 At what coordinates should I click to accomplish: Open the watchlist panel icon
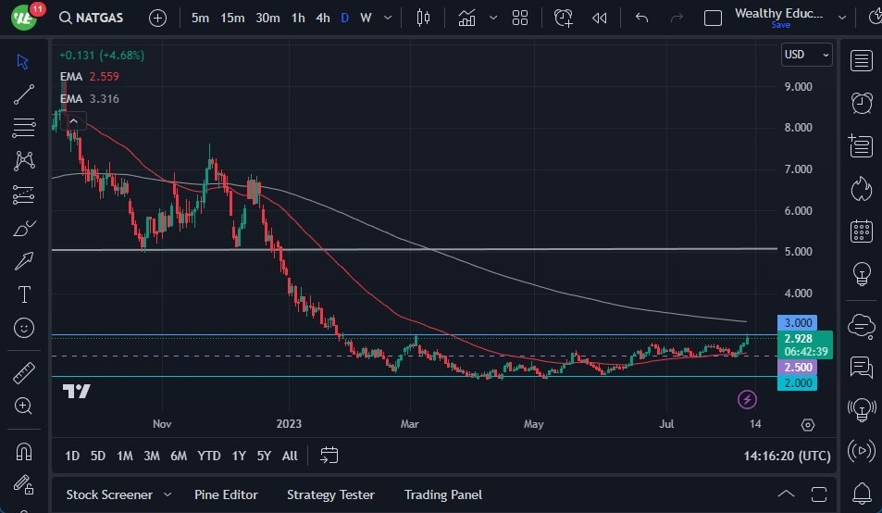862,60
